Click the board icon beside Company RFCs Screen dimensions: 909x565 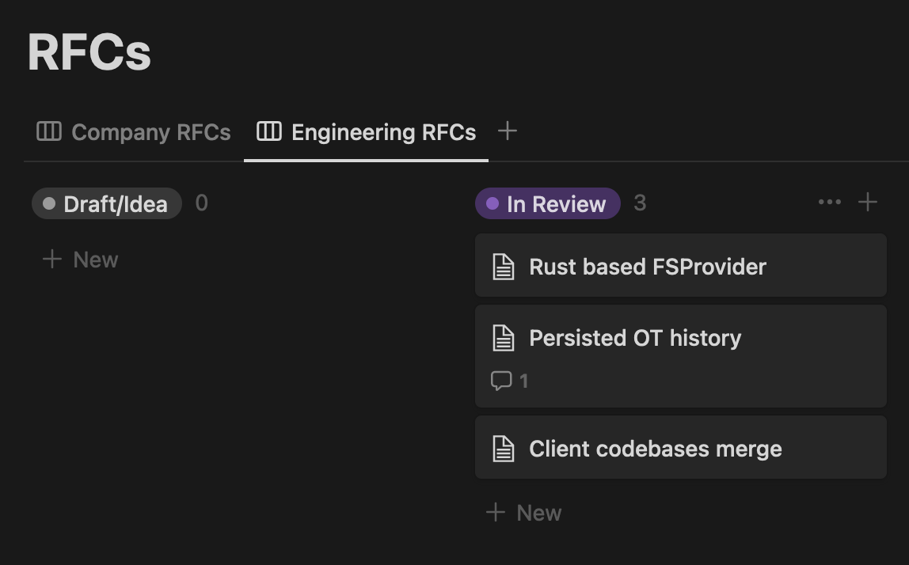[x=49, y=131]
